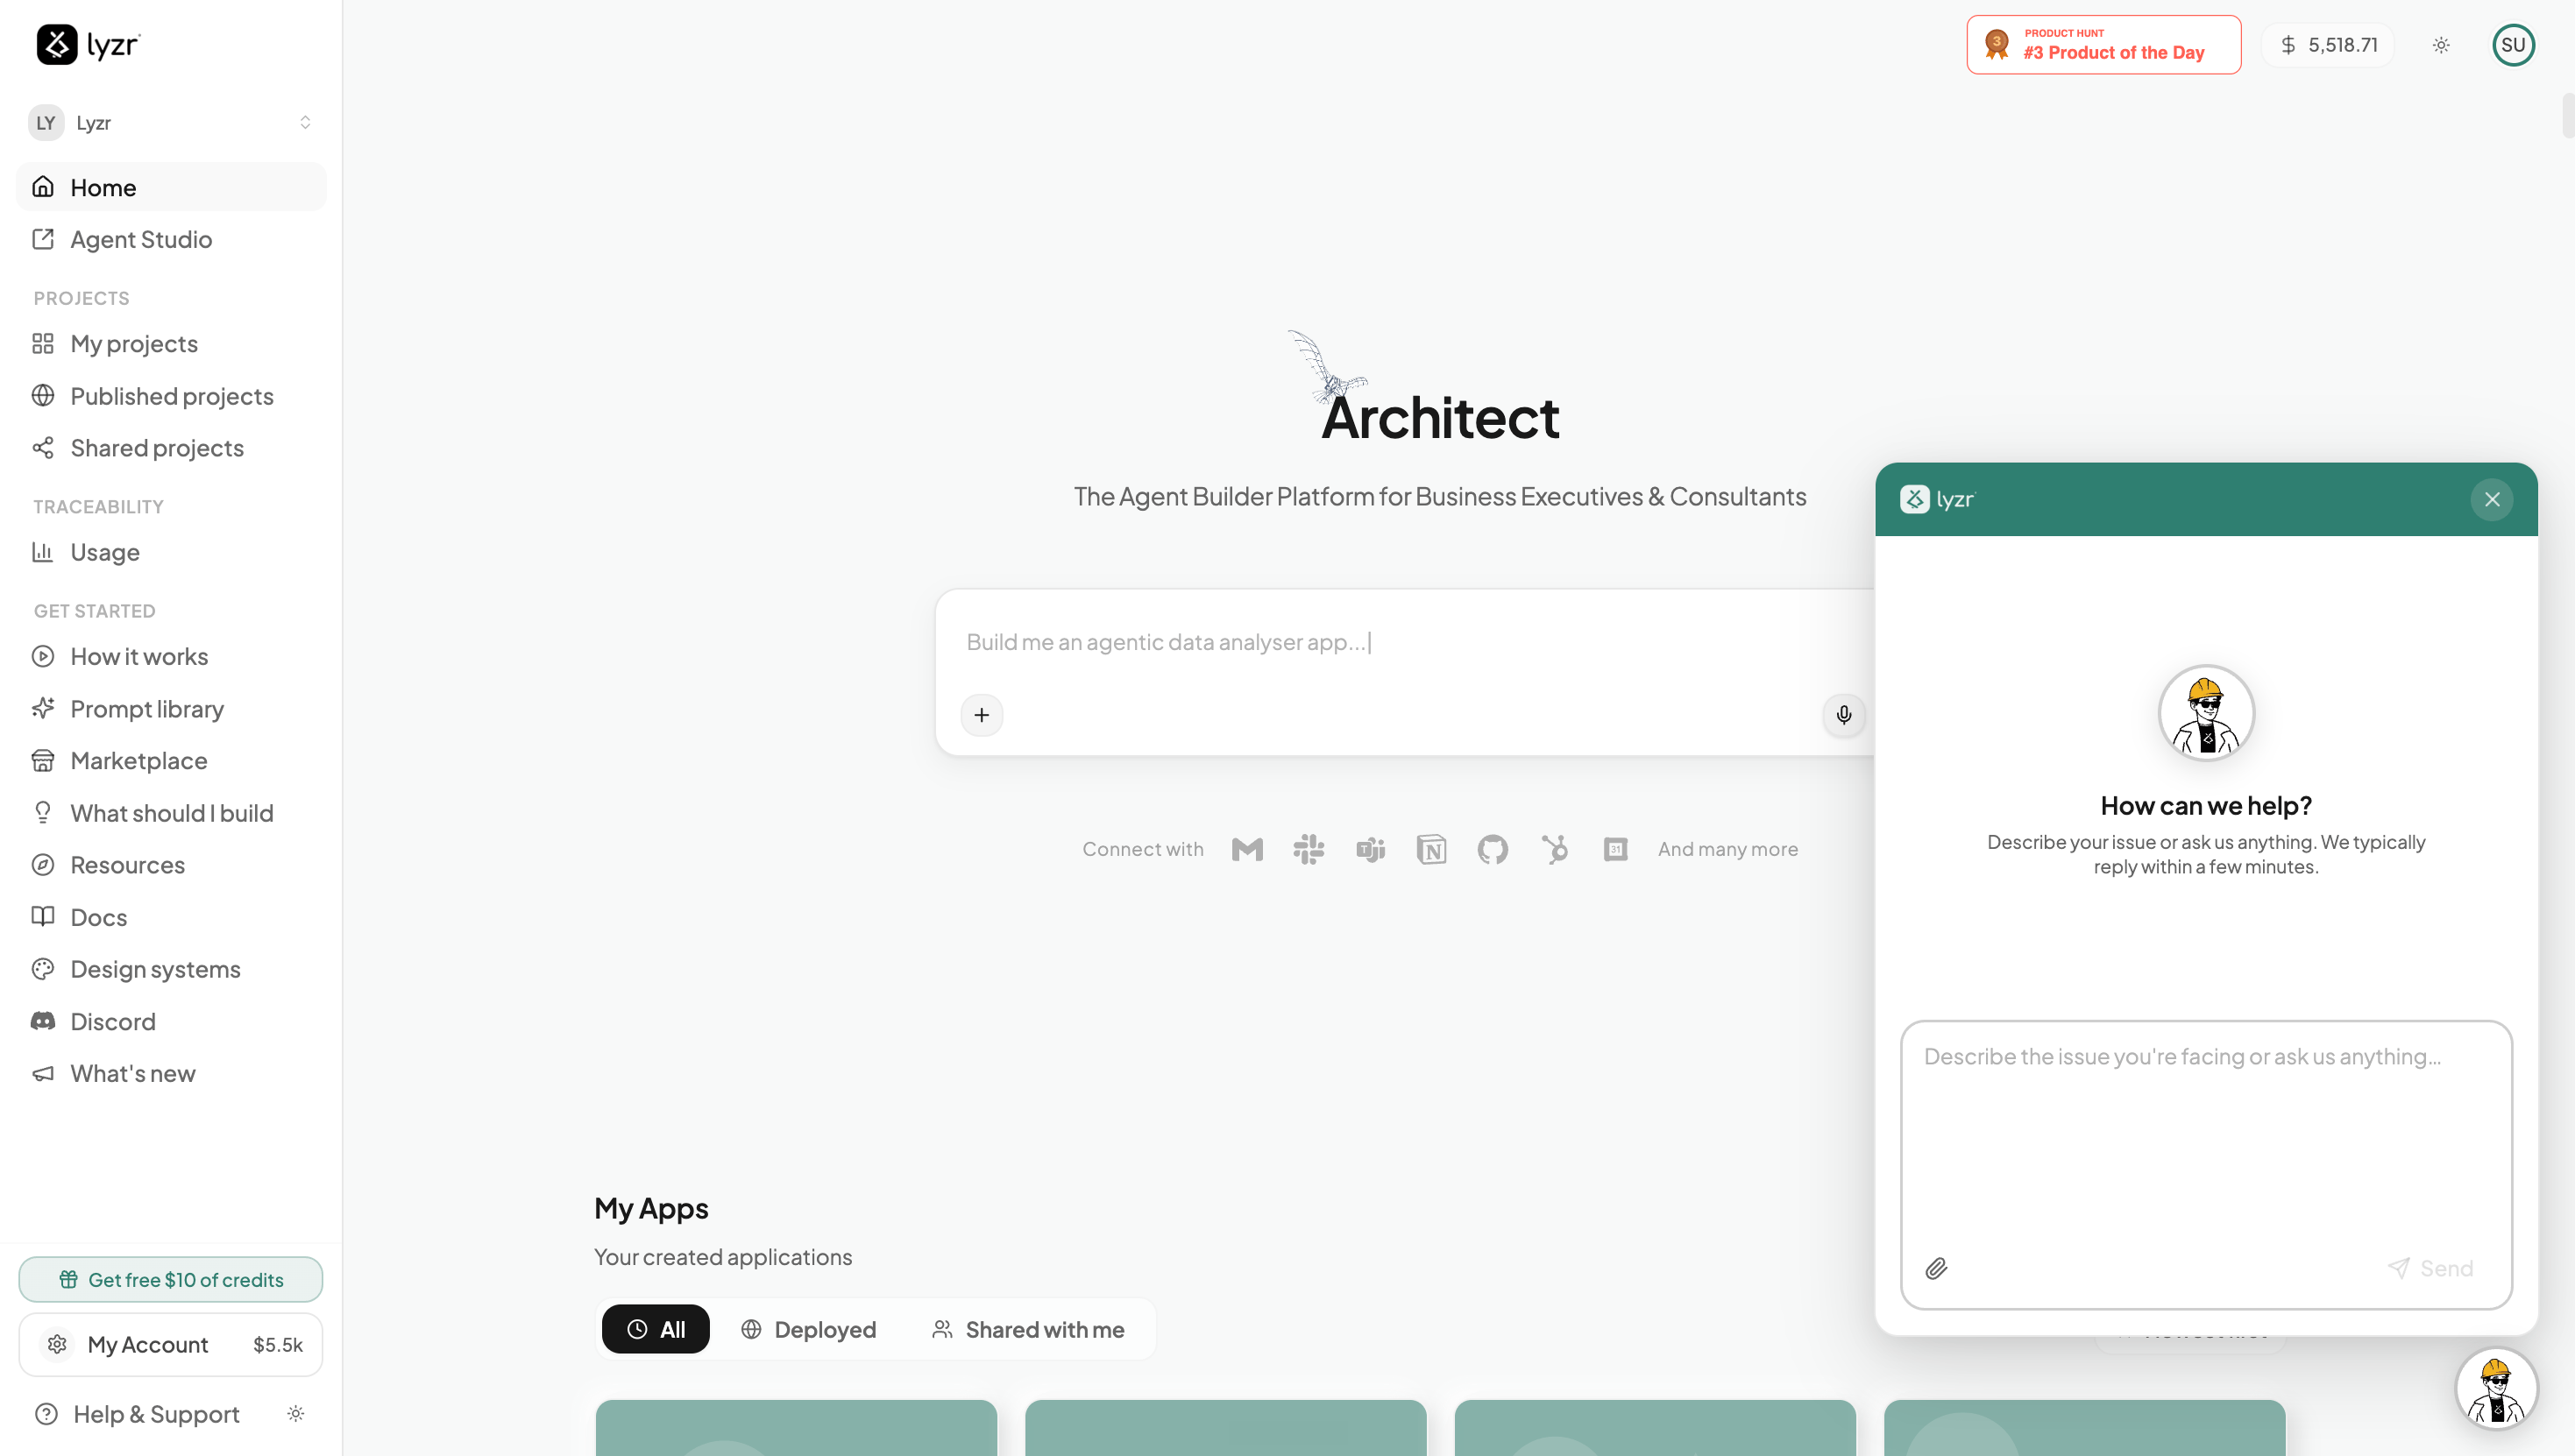Close the lyzr help chat panel
This screenshot has height=1456, width=2575.
point(2492,499)
